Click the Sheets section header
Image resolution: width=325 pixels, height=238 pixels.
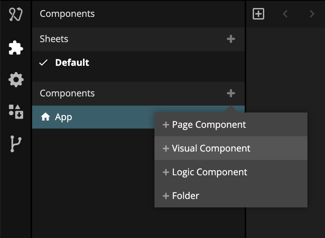pyautogui.click(x=54, y=39)
